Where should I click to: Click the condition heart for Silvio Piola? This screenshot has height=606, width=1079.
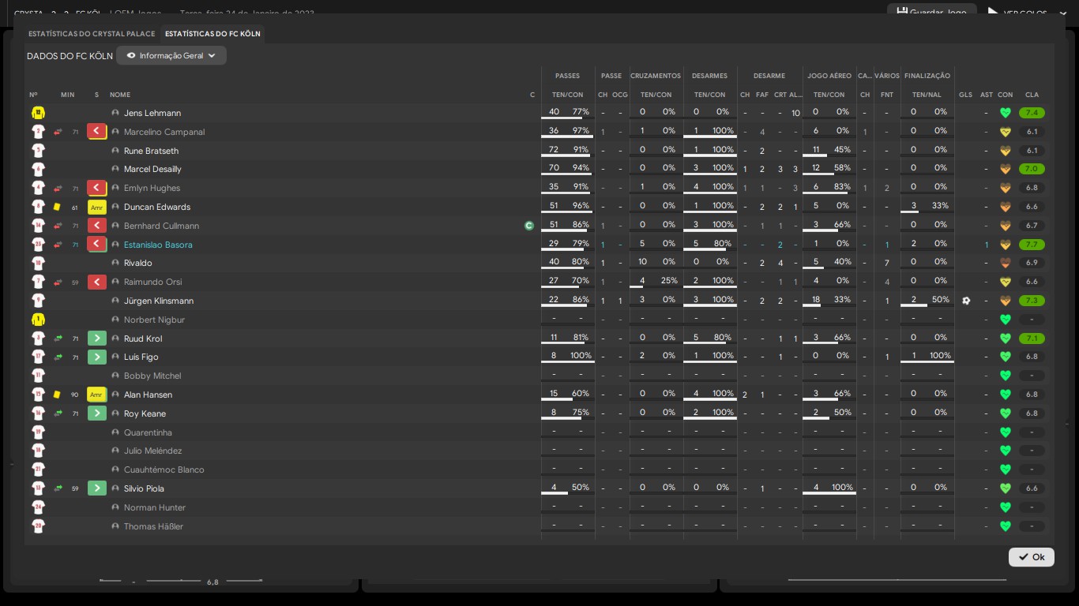pyautogui.click(x=1006, y=488)
